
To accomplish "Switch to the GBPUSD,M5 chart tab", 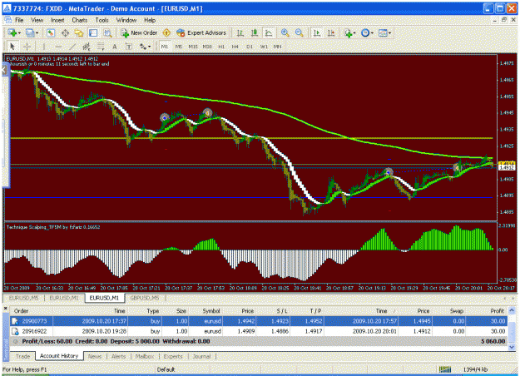I will pyautogui.click(x=145, y=298).
